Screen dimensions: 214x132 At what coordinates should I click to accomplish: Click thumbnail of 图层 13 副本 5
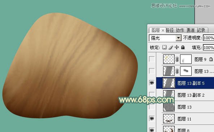pos(169,83)
